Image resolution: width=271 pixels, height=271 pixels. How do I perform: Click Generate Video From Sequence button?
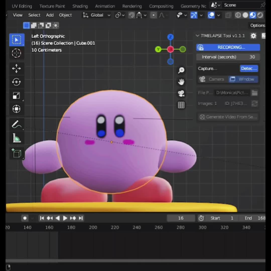[228, 117]
